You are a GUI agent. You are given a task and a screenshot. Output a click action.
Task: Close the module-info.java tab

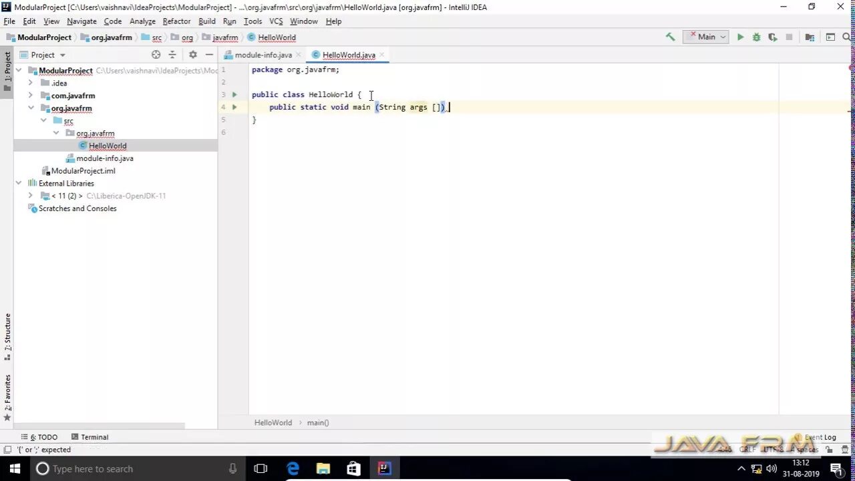(x=298, y=55)
